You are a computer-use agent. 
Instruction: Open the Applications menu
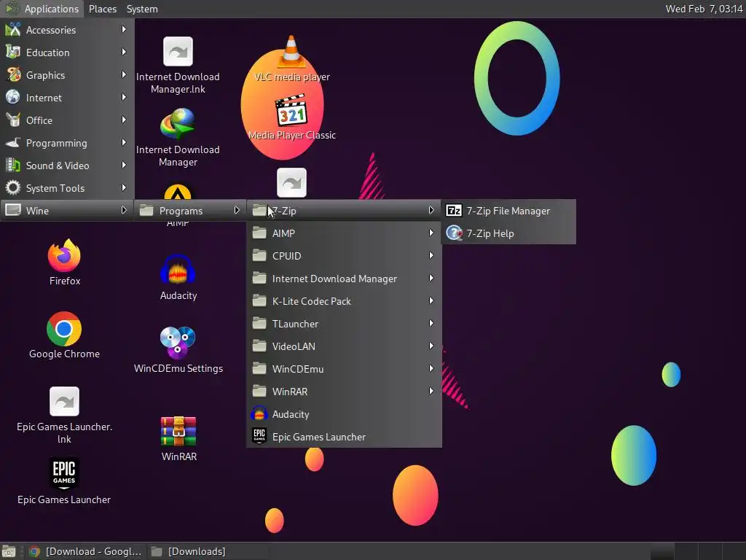(x=42, y=9)
